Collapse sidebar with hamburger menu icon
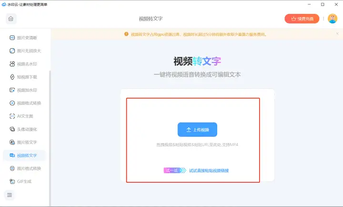The height and width of the screenshot is (207, 343). coord(10,195)
